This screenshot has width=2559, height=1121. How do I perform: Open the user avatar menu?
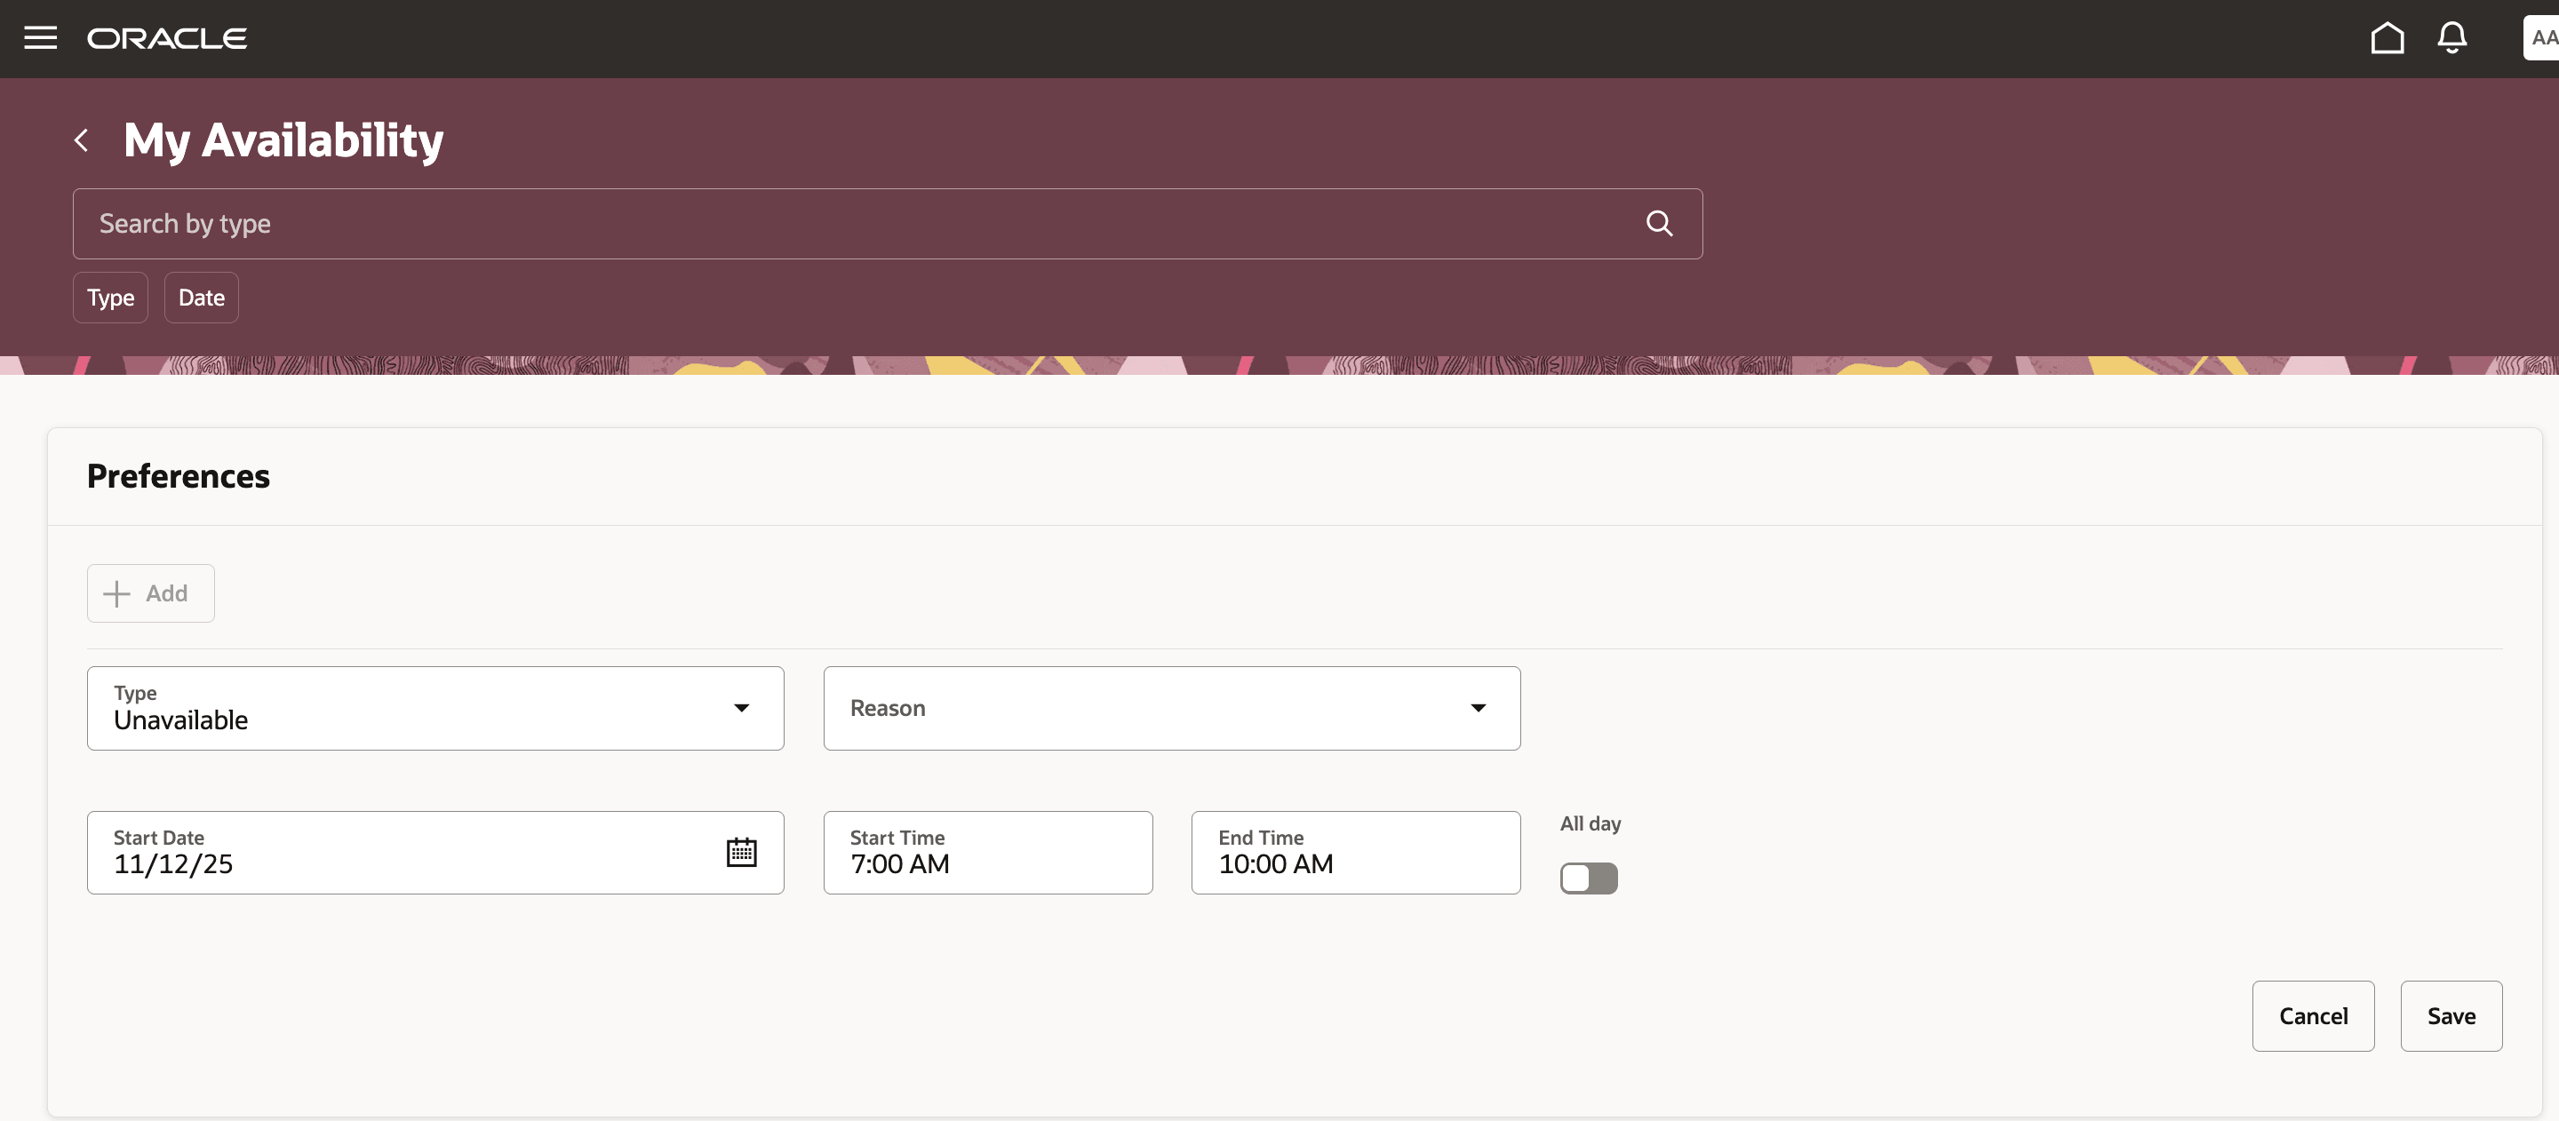[2541, 37]
